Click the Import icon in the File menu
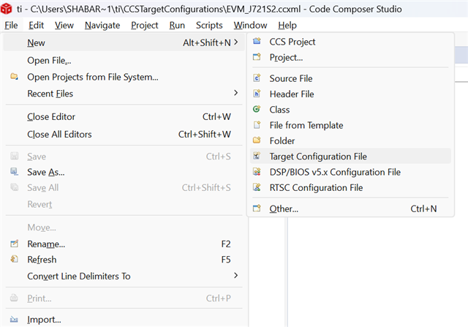Screen dimensions: 468x327 click(x=14, y=320)
